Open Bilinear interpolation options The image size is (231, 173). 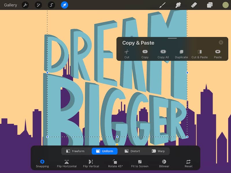(164, 163)
